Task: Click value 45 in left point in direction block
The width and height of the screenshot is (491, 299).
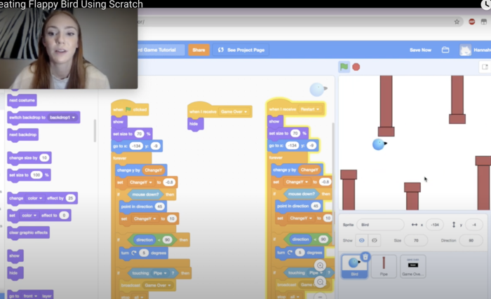Action: coord(159,207)
